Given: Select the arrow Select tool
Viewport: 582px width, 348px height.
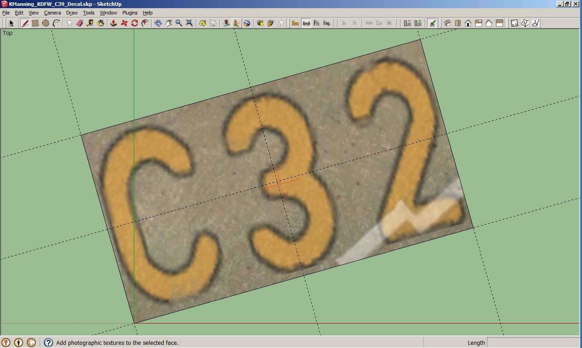Looking at the screenshot, I should 11,23.
